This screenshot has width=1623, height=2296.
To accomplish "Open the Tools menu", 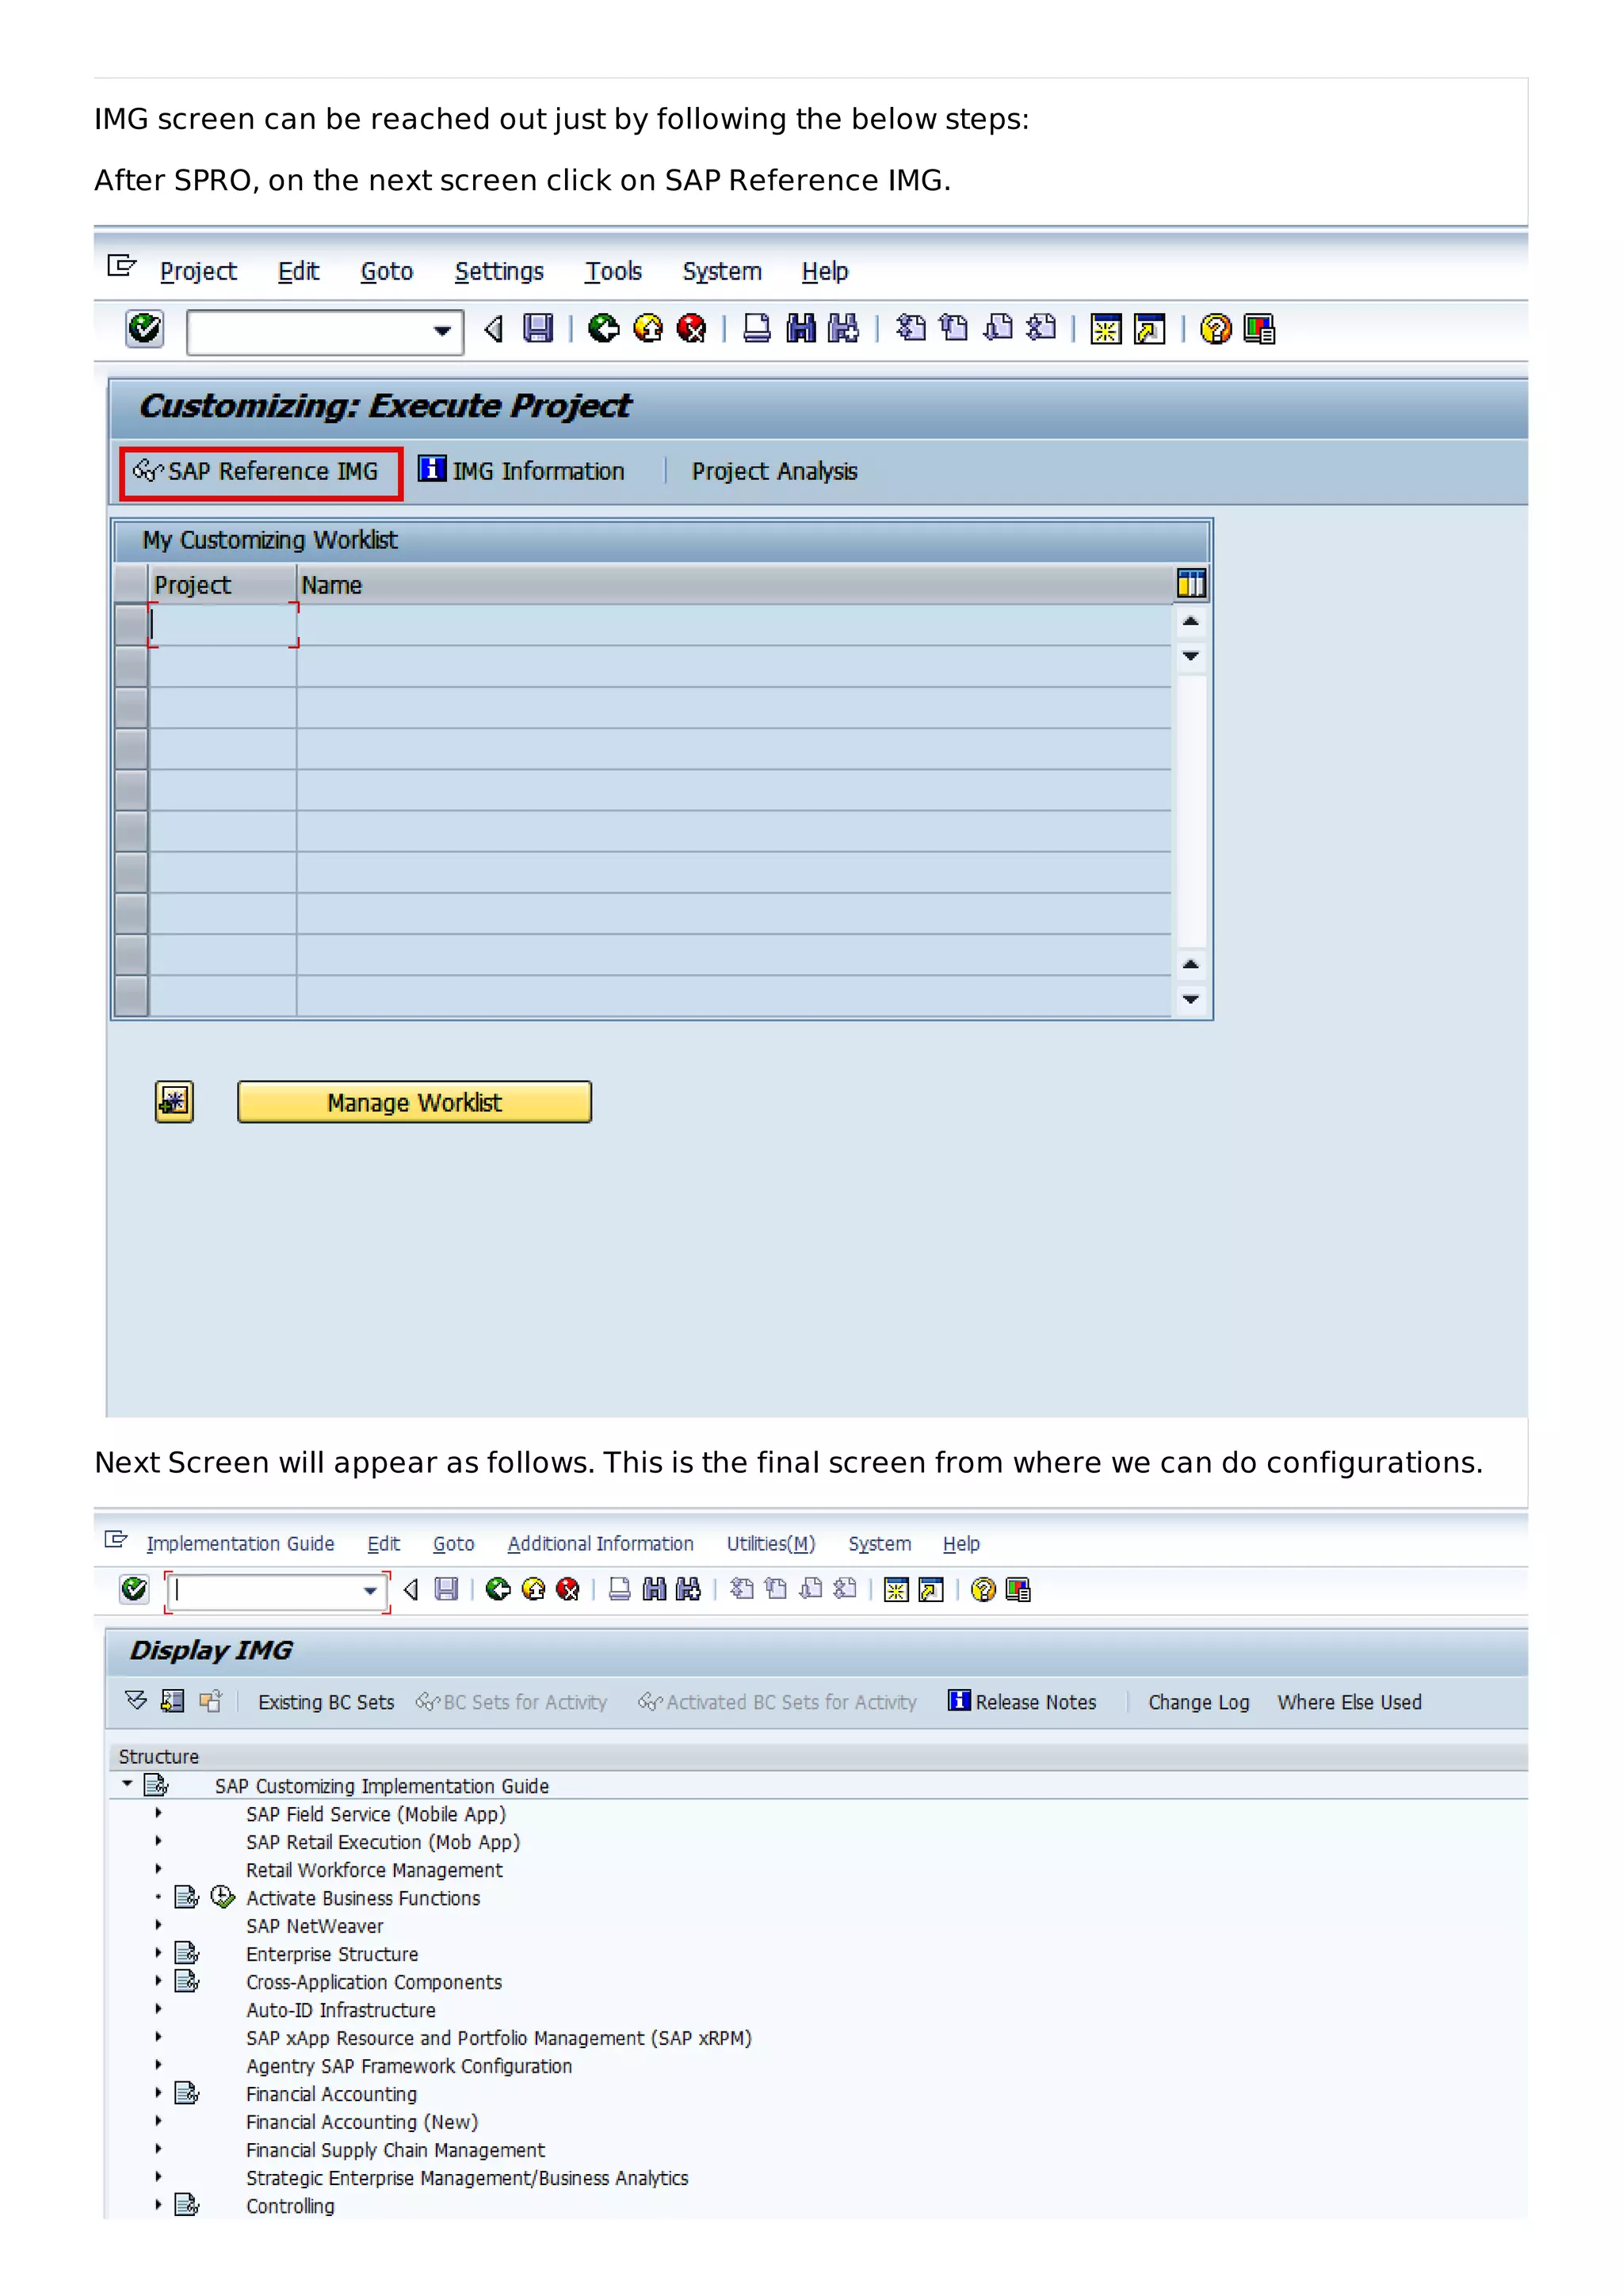I will [x=613, y=271].
